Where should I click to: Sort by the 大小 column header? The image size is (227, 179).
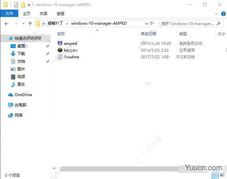coord(221,34)
